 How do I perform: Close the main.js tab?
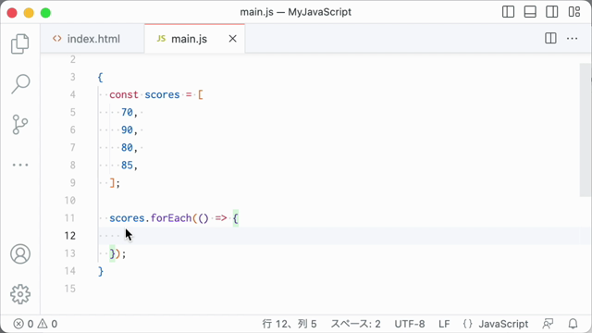click(x=232, y=39)
